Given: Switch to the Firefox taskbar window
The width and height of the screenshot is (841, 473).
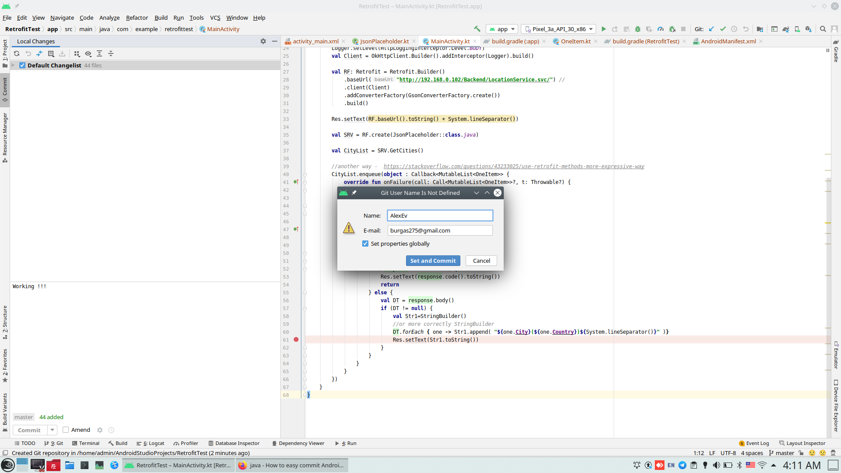Looking at the screenshot, I should pyautogui.click(x=292, y=465).
